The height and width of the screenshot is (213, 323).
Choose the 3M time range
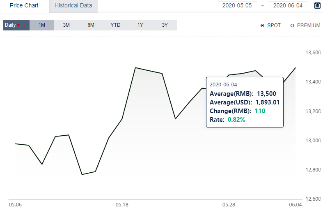[66, 25]
